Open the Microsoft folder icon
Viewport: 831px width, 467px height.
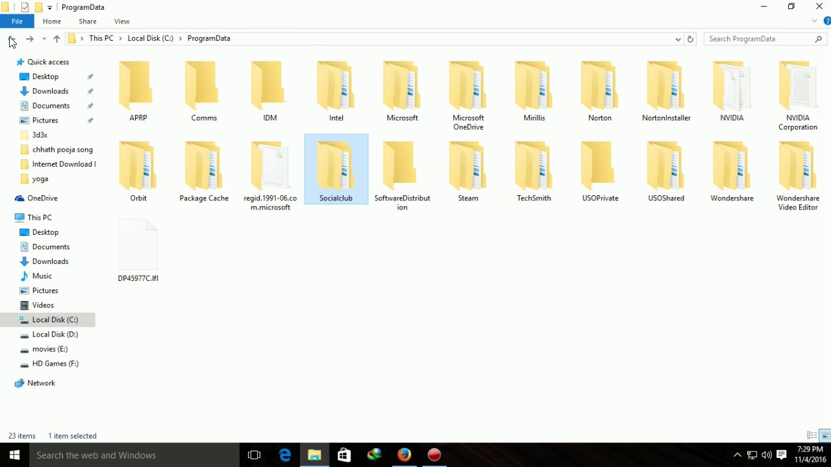[402, 85]
